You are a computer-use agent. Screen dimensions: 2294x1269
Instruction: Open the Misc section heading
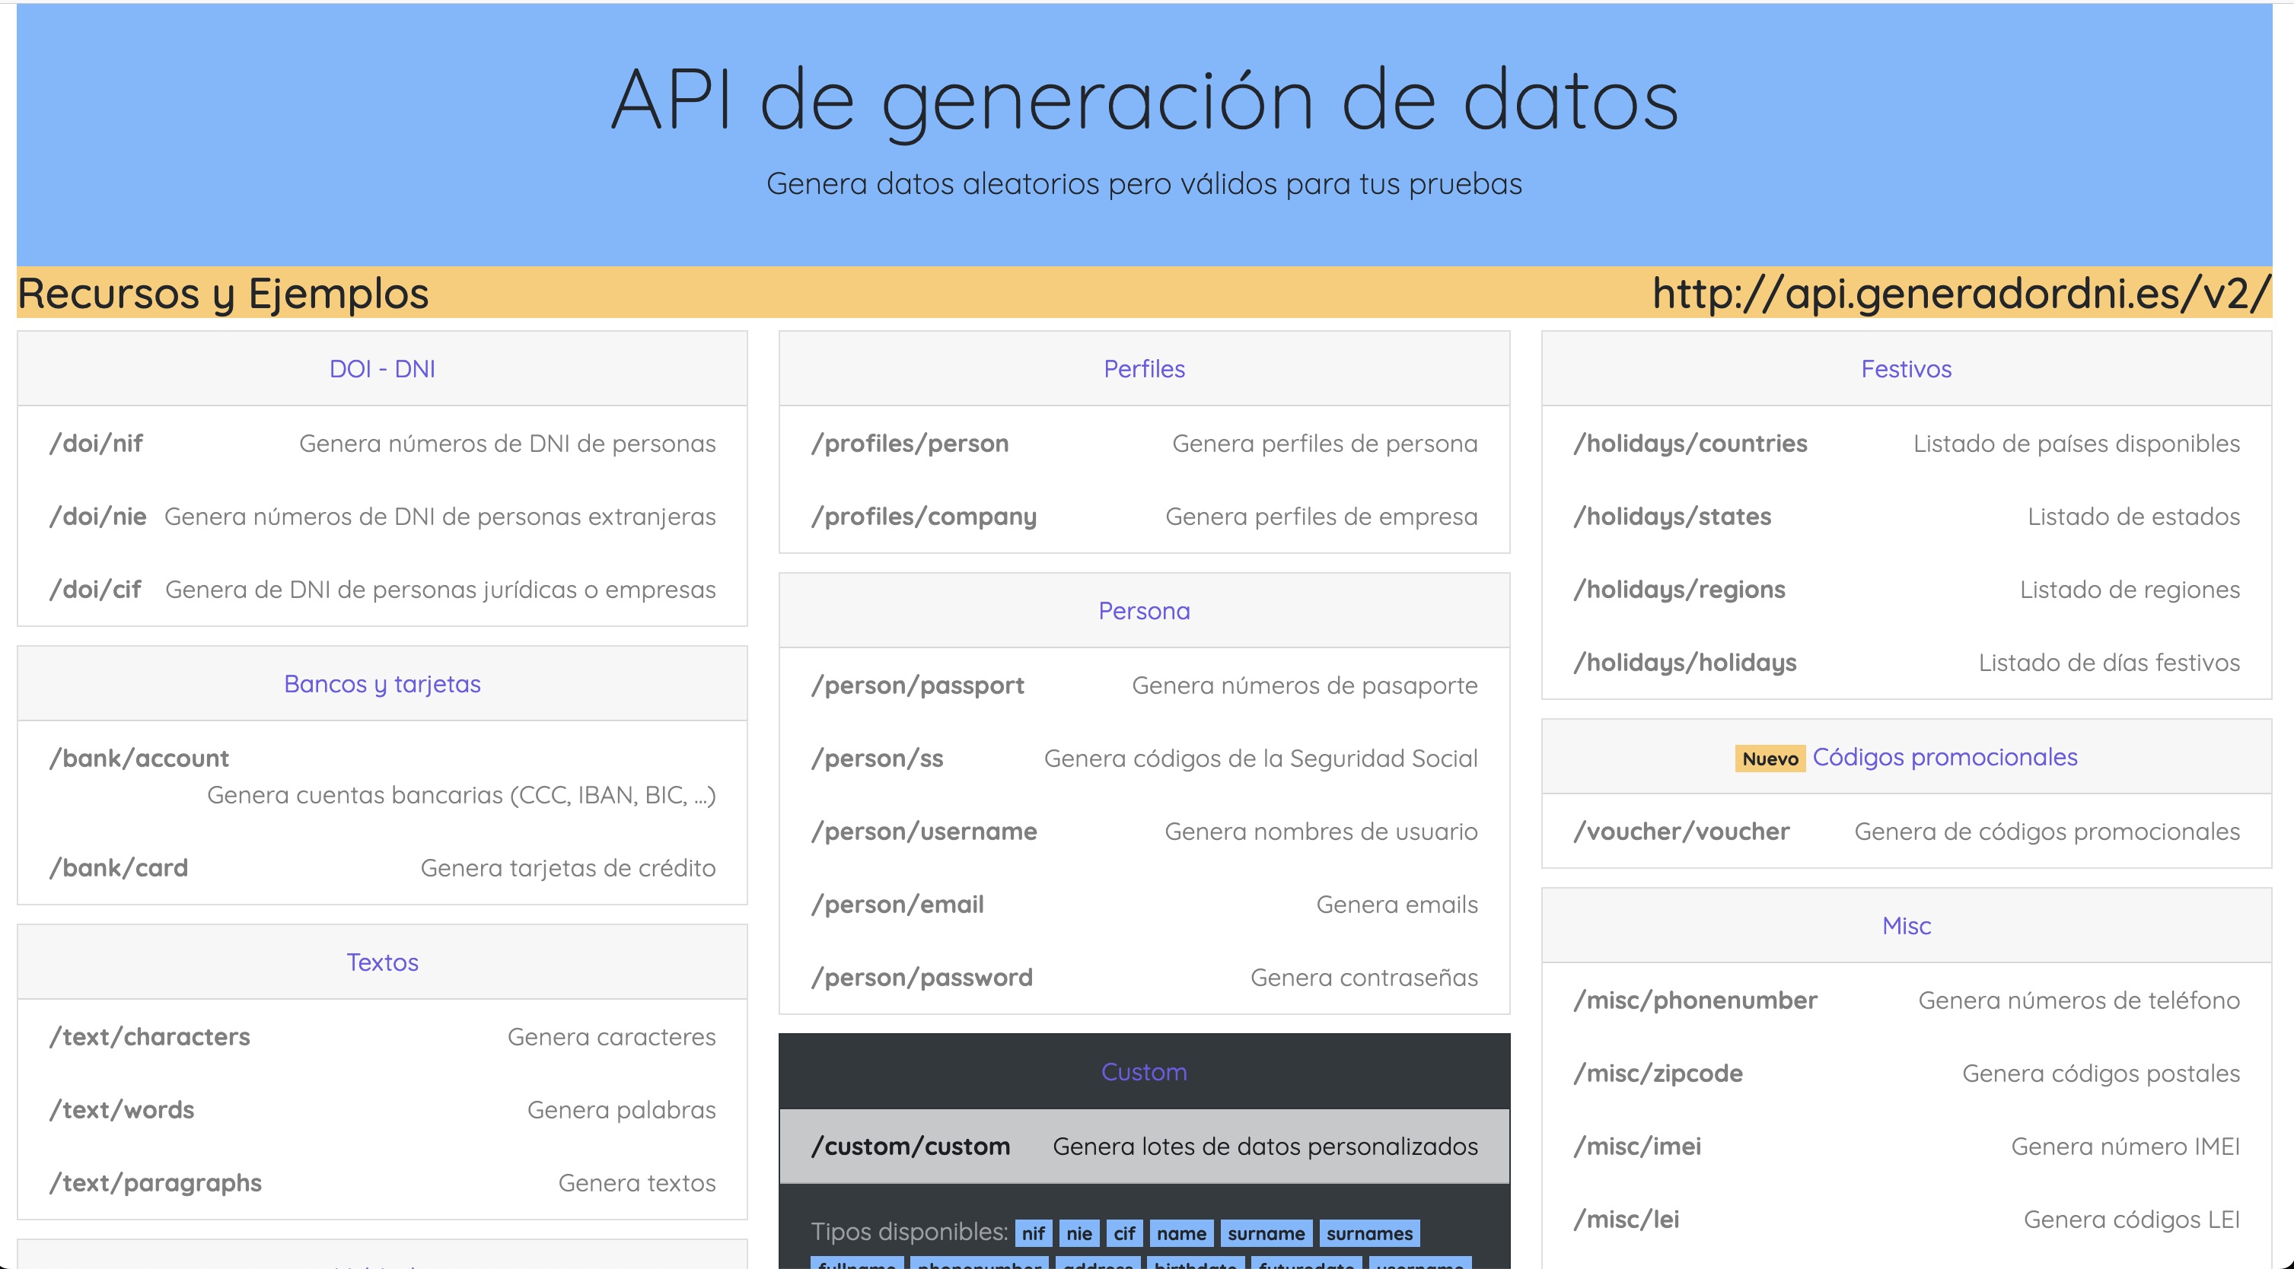click(1907, 925)
